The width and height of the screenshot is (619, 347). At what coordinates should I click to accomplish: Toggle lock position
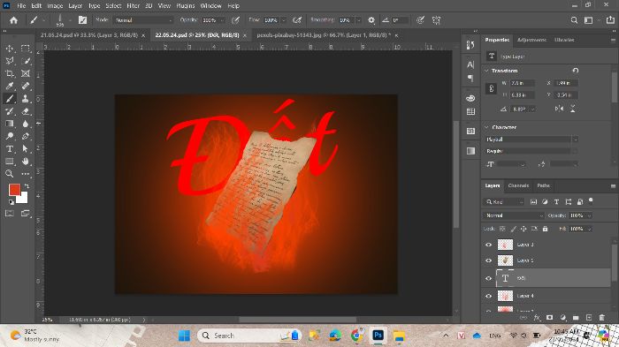pyautogui.click(x=523, y=229)
